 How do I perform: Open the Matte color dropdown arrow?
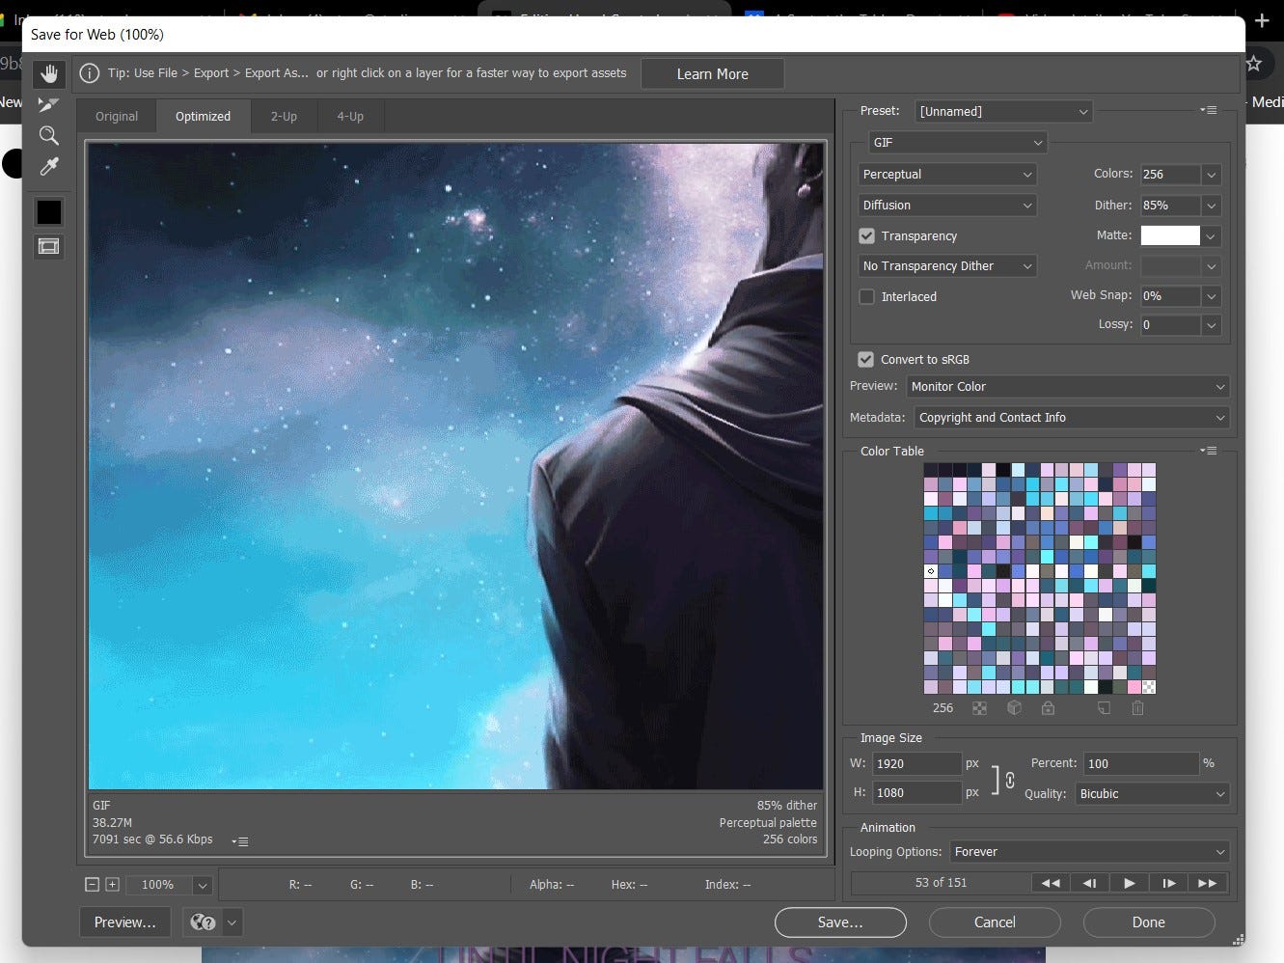click(x=1212, y=235)
